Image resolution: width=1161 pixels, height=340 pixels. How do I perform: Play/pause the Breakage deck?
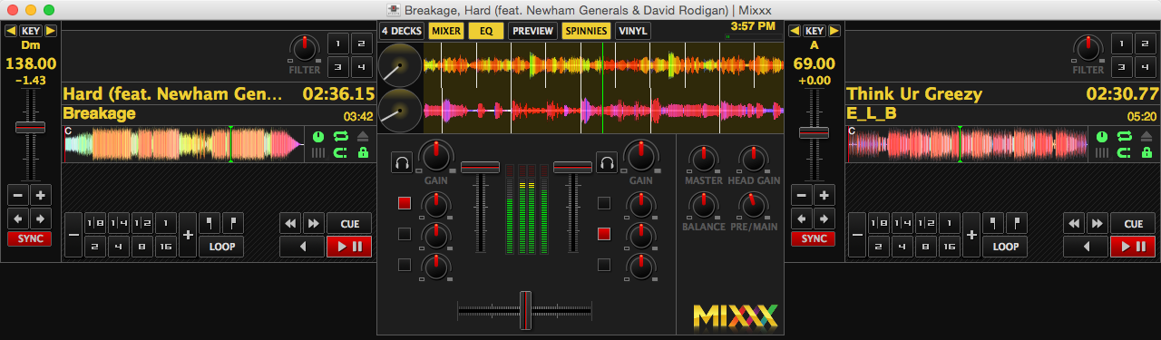[x=349, y=246]
